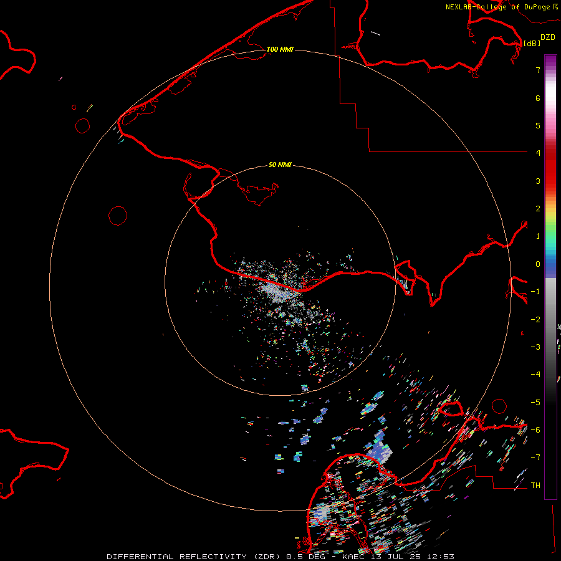This screenshot has width=561, height=561.
Task: Click the 5 value on color scale
Action: click(x=538, y=125)
